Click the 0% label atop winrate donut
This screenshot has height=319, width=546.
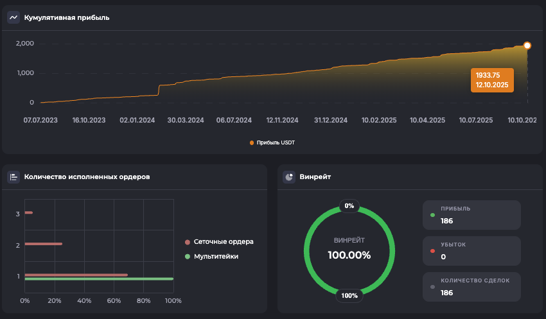click(349, 206)
